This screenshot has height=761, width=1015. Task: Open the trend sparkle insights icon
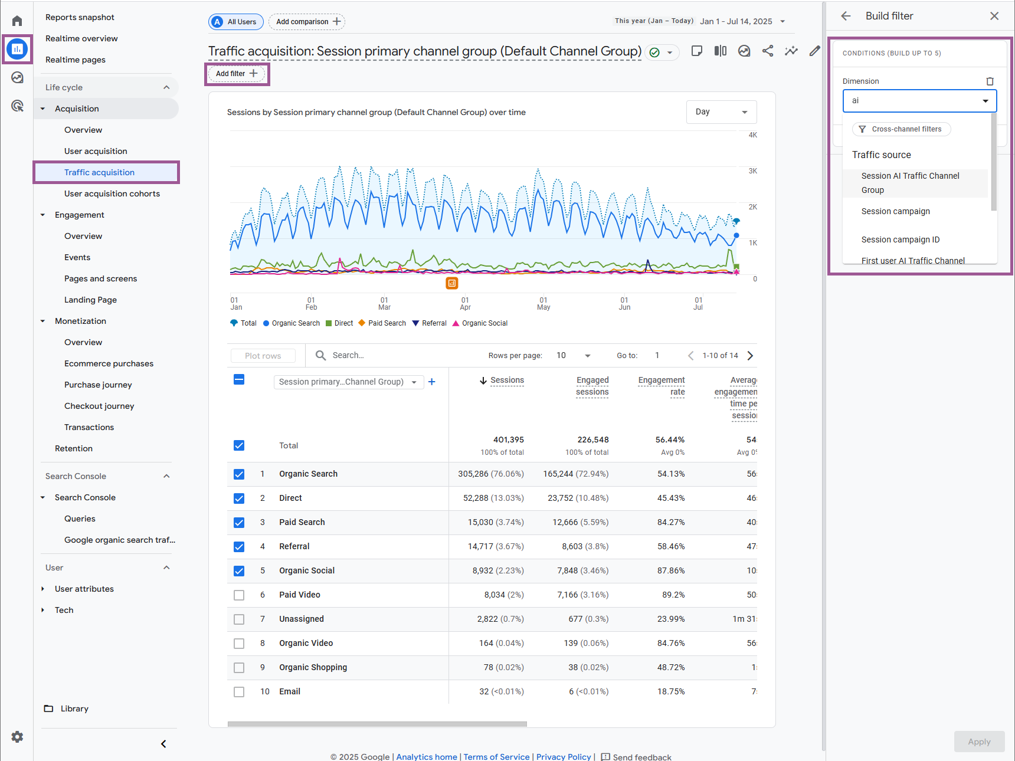pos(791,51)
